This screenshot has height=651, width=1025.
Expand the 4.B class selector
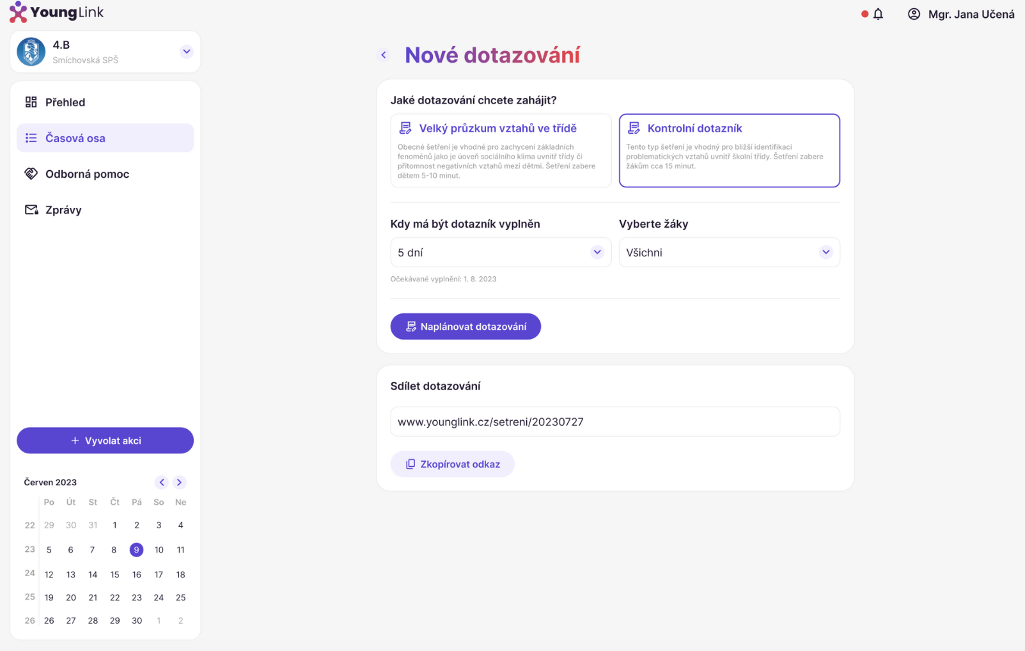pyautogui.click(x=186, y=52)
